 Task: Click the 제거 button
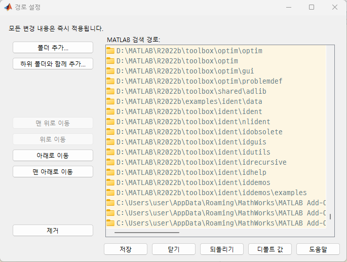coord(53,231)
